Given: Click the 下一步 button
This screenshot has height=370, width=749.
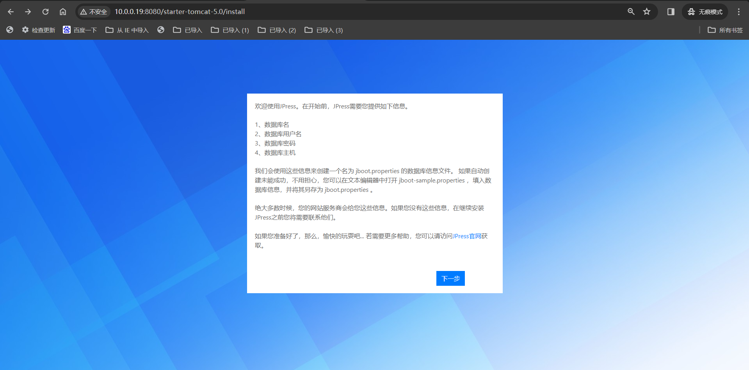Looking at the screenshot, I should point(450,278).
